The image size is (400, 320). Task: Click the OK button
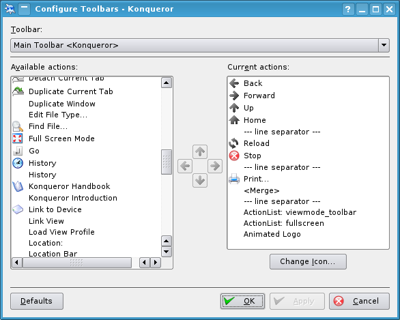tap(242, 301)
